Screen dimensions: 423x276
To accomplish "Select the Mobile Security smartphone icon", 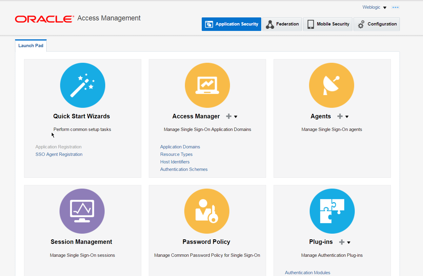I will [310, 24].
